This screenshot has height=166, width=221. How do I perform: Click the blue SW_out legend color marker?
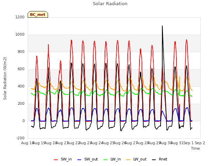click(79, 160)
